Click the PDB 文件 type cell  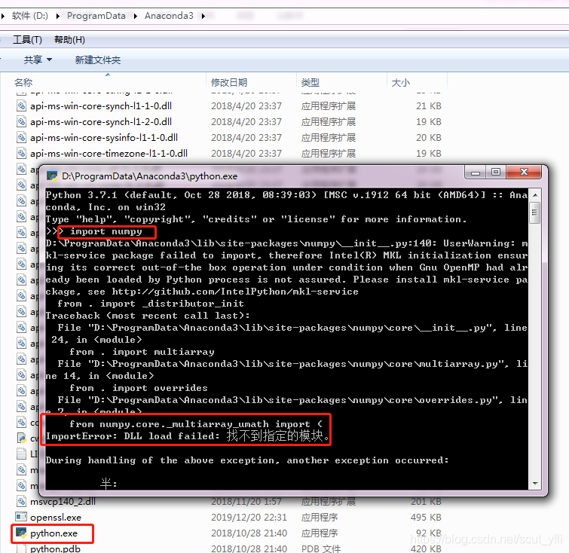coord(321,548)
